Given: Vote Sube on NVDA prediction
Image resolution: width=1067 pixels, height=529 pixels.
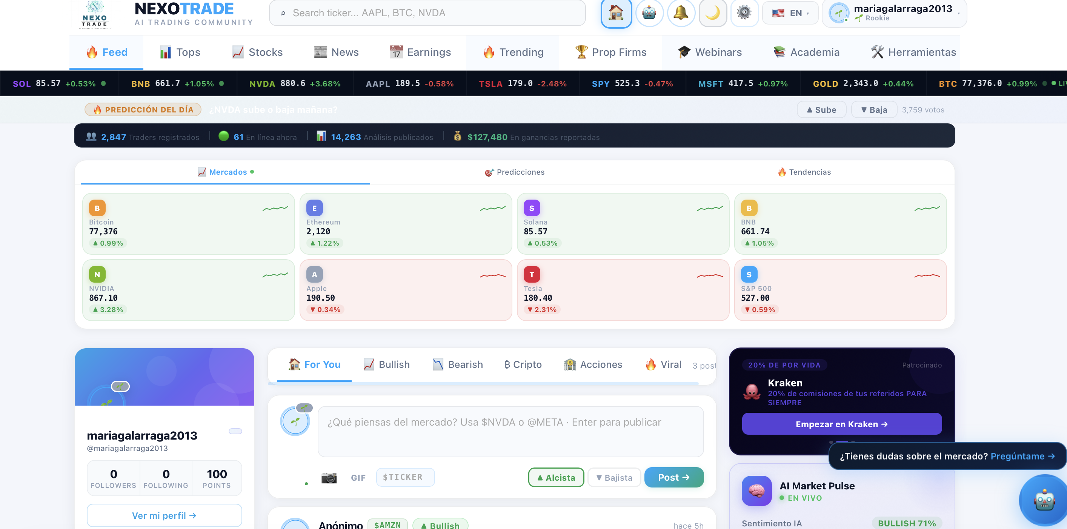Looking at the screenshot, I should (821, 110).
